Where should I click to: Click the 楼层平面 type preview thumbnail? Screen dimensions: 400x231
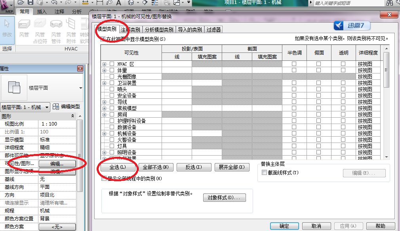coord(14,88)
